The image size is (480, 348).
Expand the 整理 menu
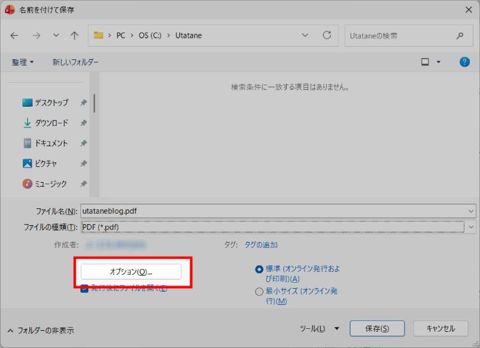click(22, 62)
